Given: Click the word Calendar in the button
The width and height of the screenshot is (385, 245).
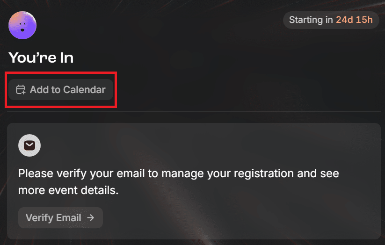Looking at the screenshot, I should tap(85, 90).
